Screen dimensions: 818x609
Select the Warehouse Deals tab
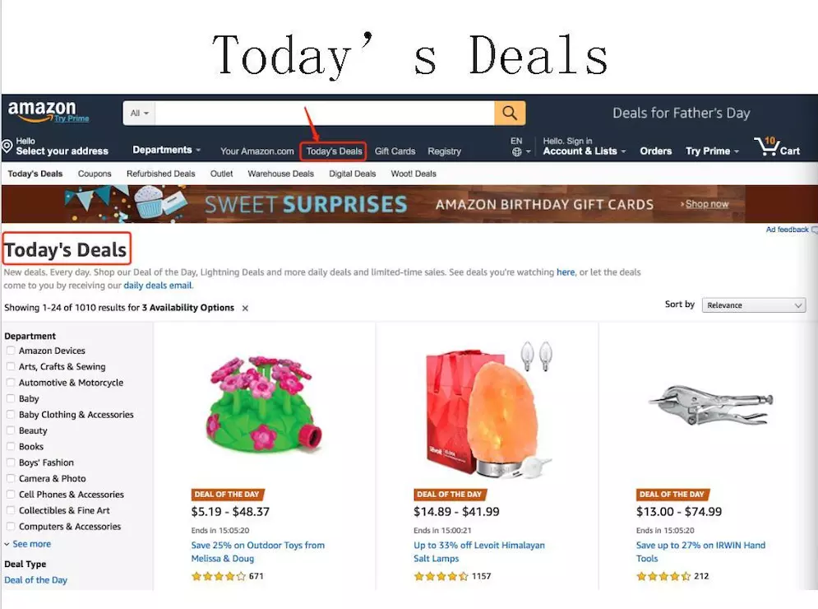pos(280,174)
